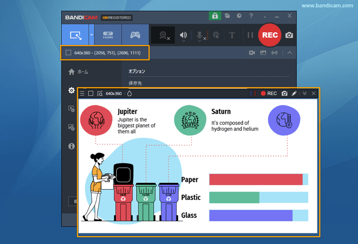The image size is (358, 244).
Task: Open the ホーム (Home) tab in sidebar
Action: (78, 72)
